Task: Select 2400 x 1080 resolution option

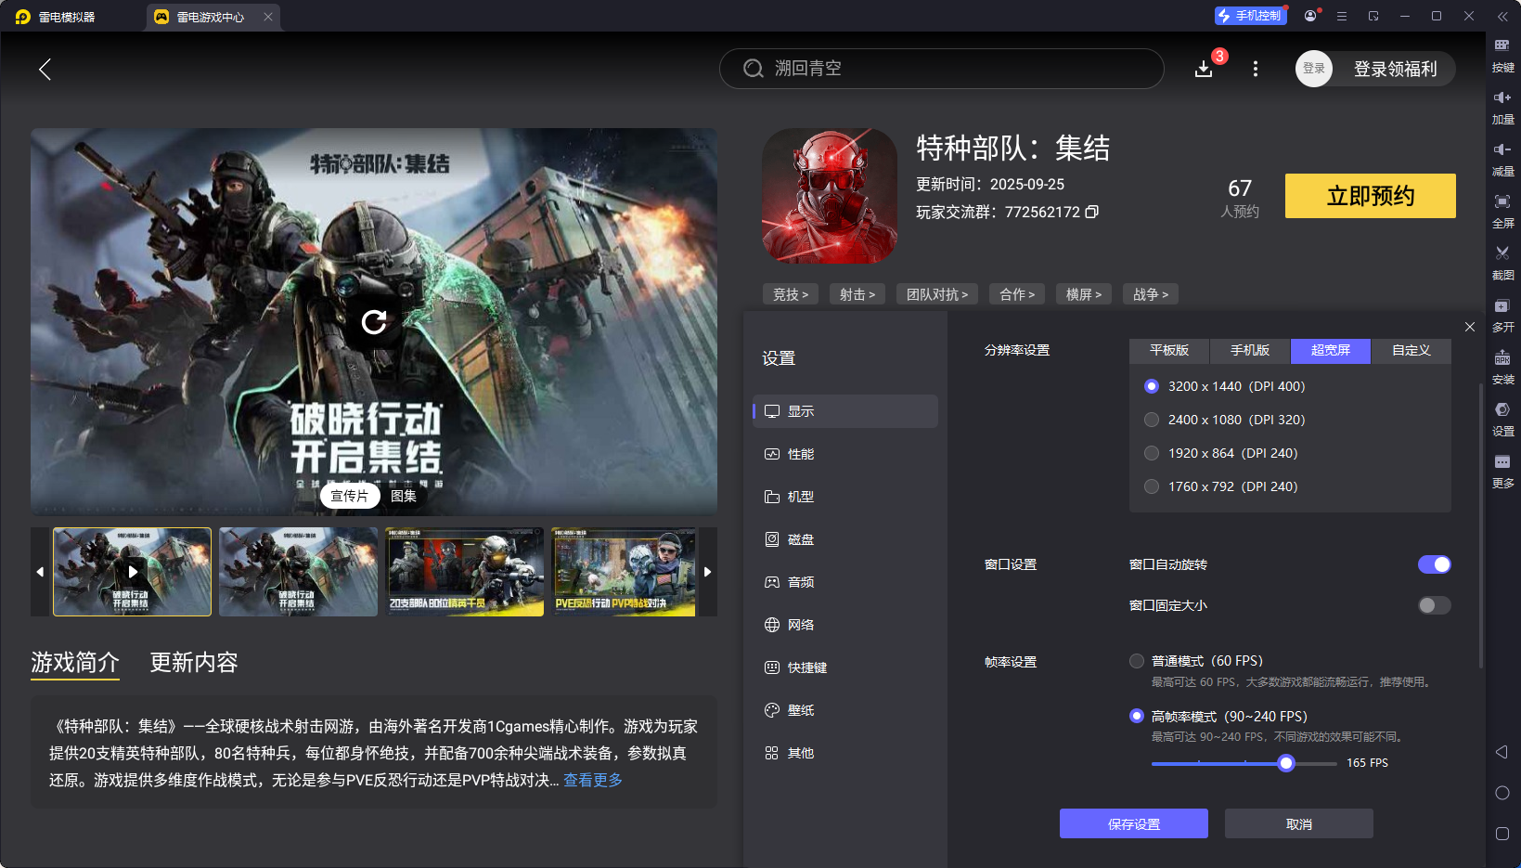Action: click(x=1152, y=420)
